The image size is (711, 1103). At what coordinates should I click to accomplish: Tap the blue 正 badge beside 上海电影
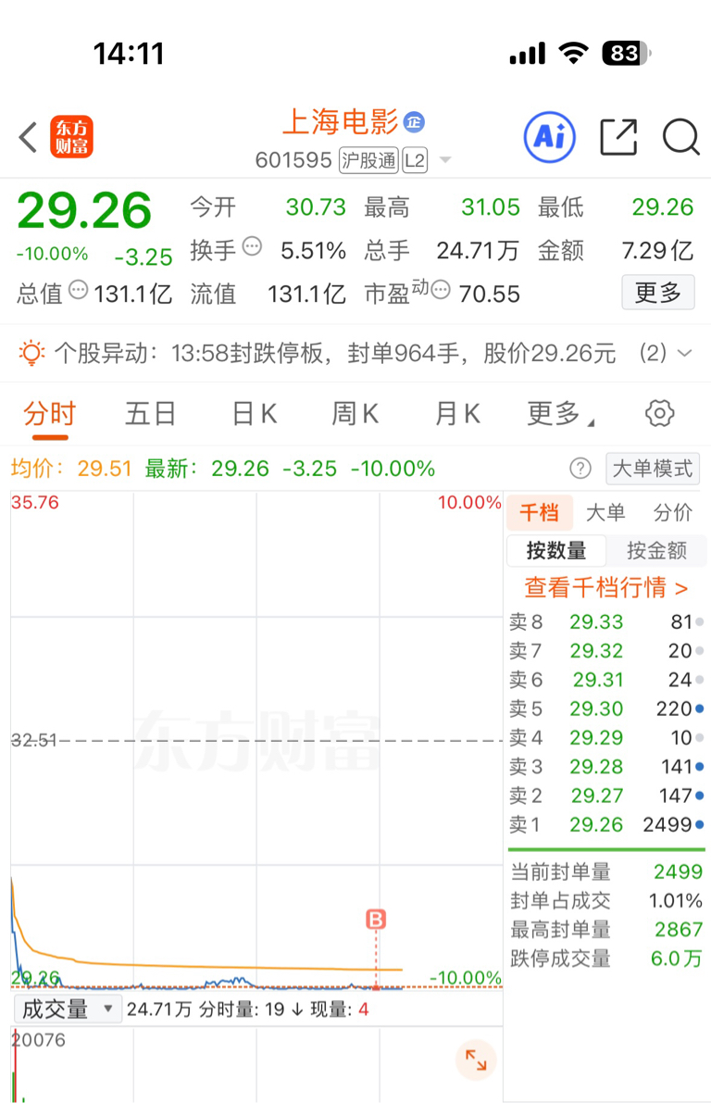pyautogui.click(x=414, y=122)
